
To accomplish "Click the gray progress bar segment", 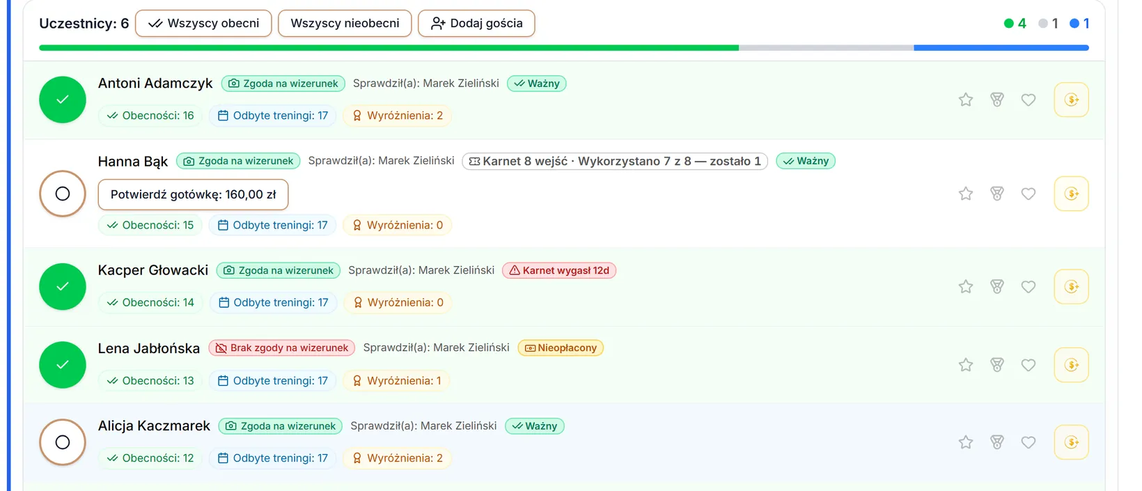I will 826,48.
